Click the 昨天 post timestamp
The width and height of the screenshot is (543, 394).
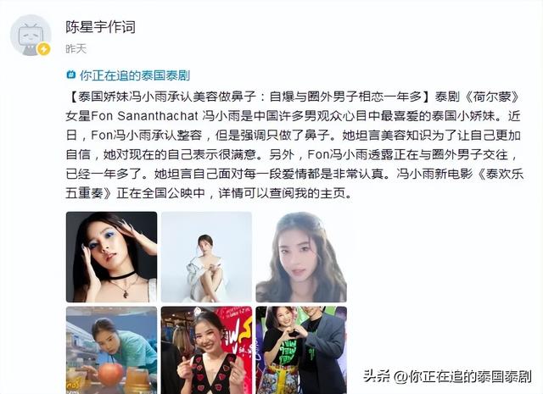(76, 49)
